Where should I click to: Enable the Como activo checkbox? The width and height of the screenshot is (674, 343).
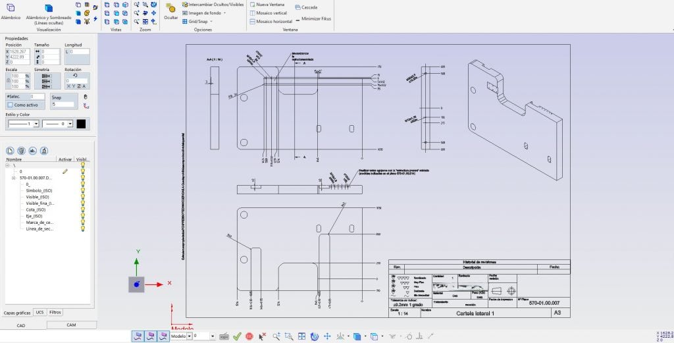[11, 105]
